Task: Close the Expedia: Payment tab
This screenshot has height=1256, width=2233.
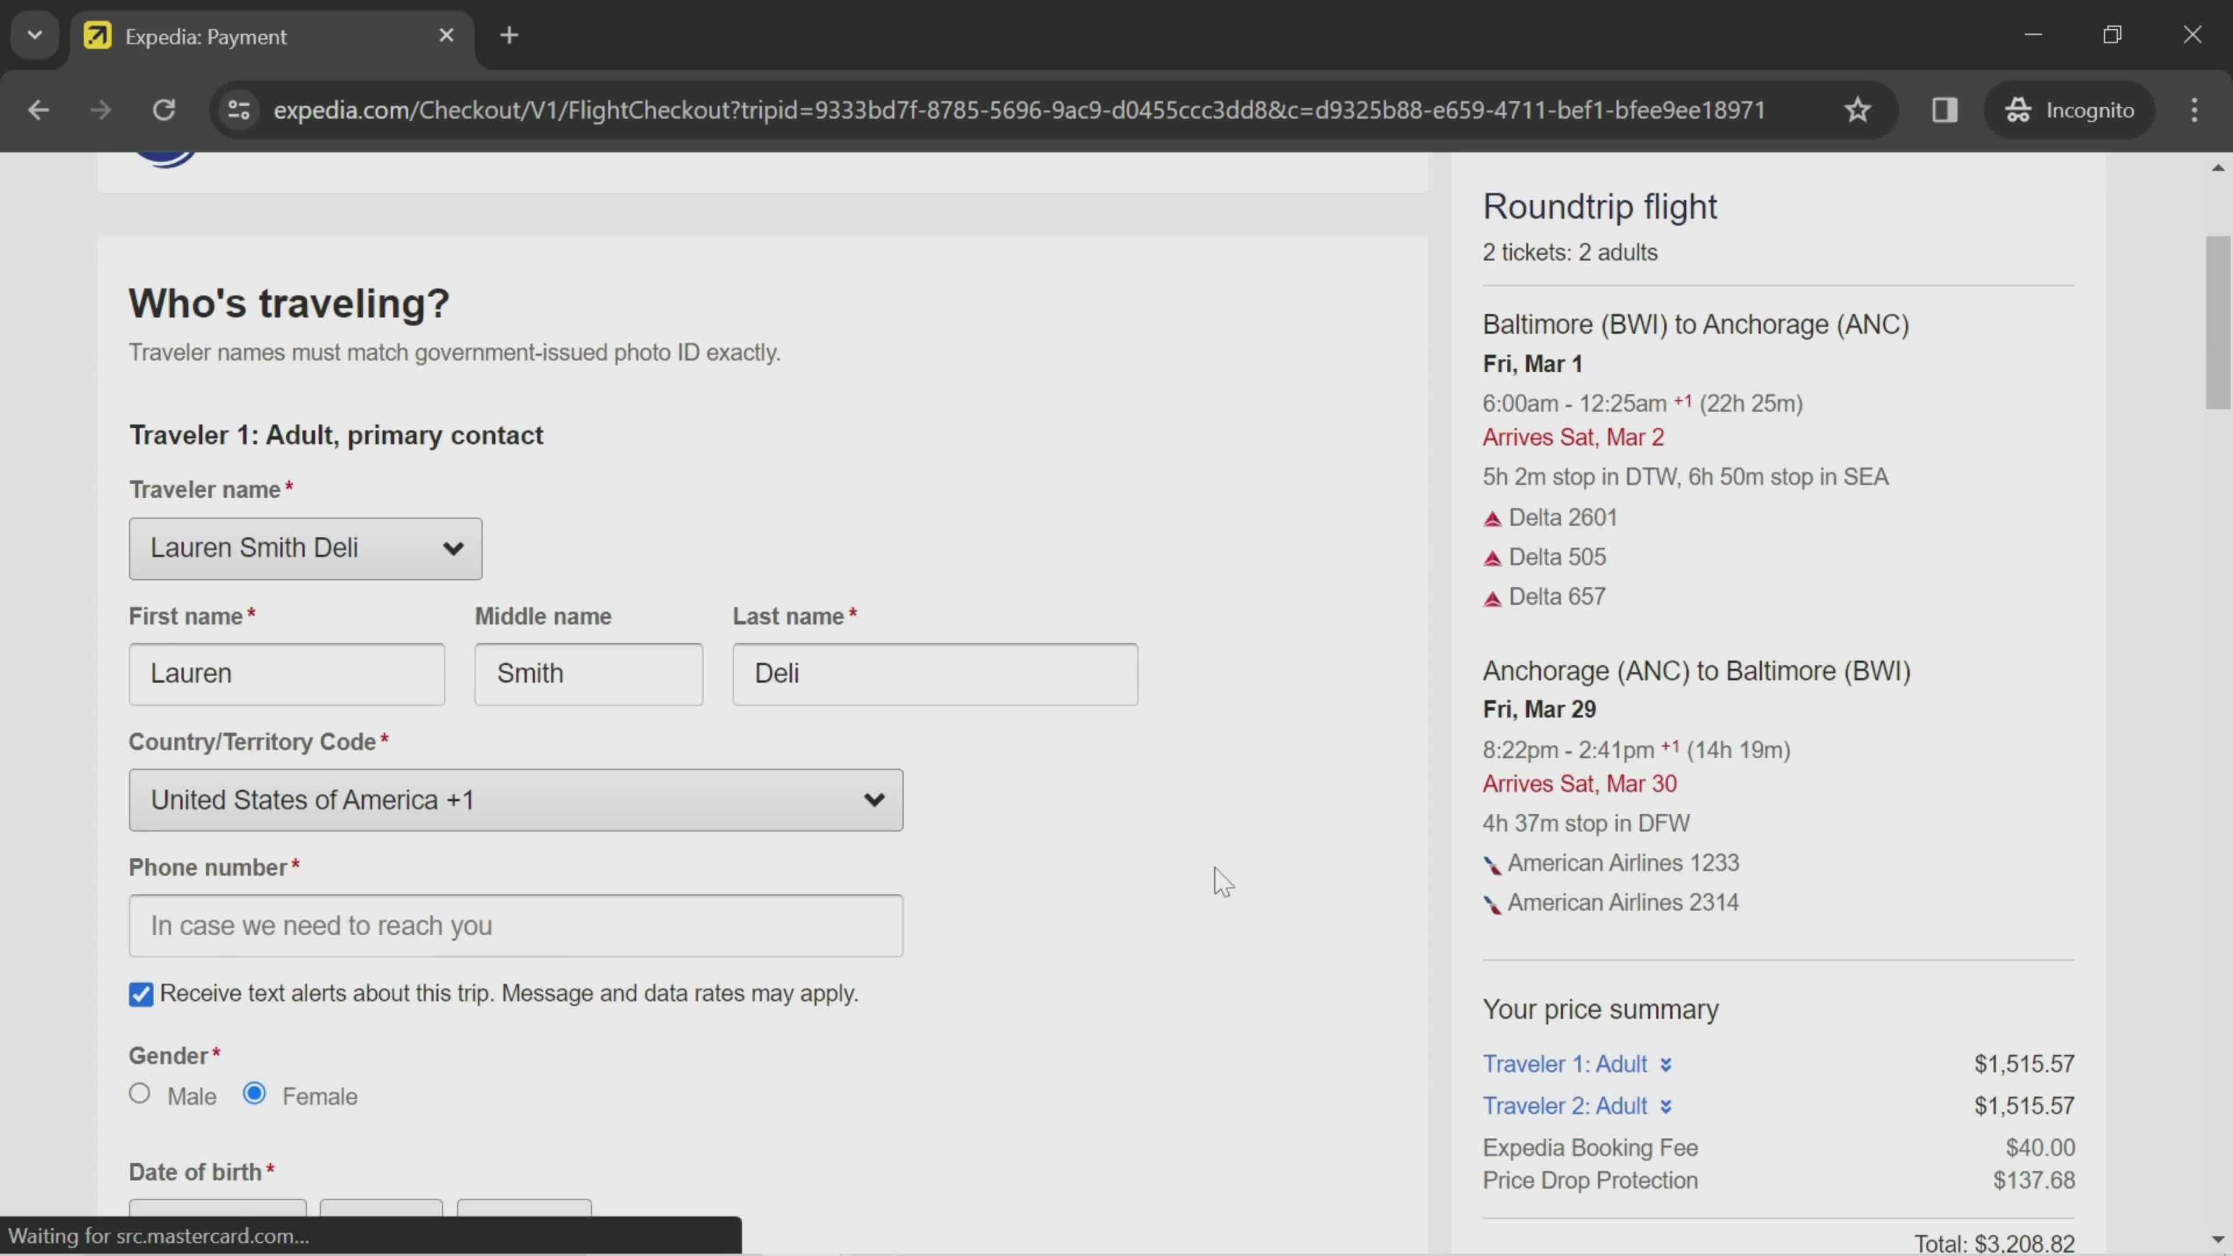Action: pyautogui.click(x=447, y=35)
